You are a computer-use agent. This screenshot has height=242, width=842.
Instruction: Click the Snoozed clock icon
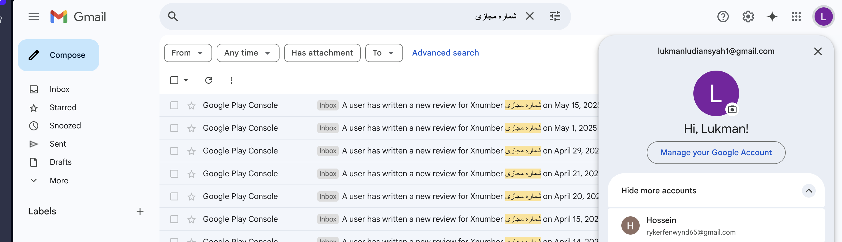click(34, 126)
